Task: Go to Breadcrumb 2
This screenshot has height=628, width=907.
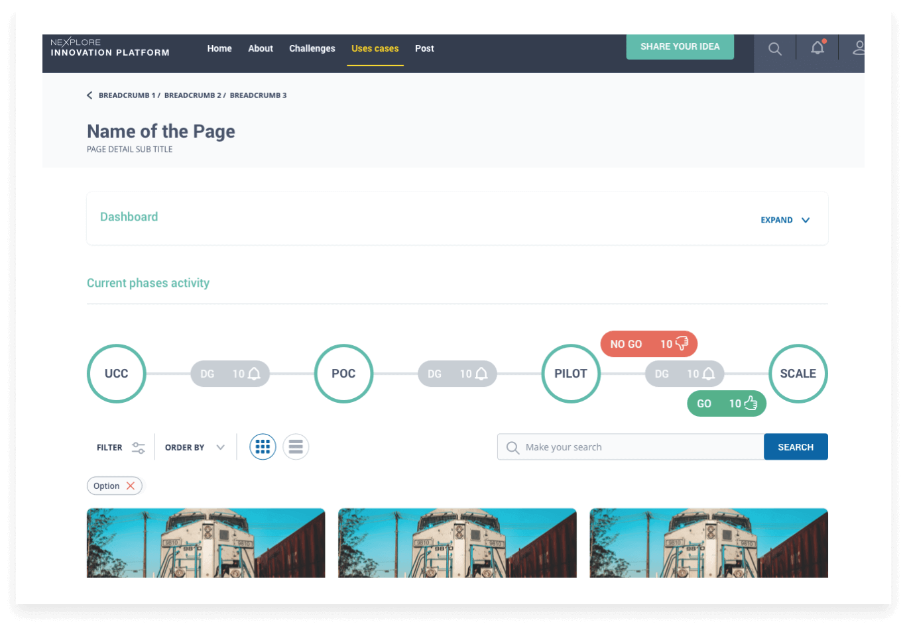Action: (x=192, y=95)
